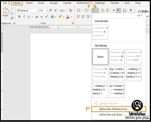Switch to the Design tab
This screenshot has height=122, width=151.
pos(54,3)
